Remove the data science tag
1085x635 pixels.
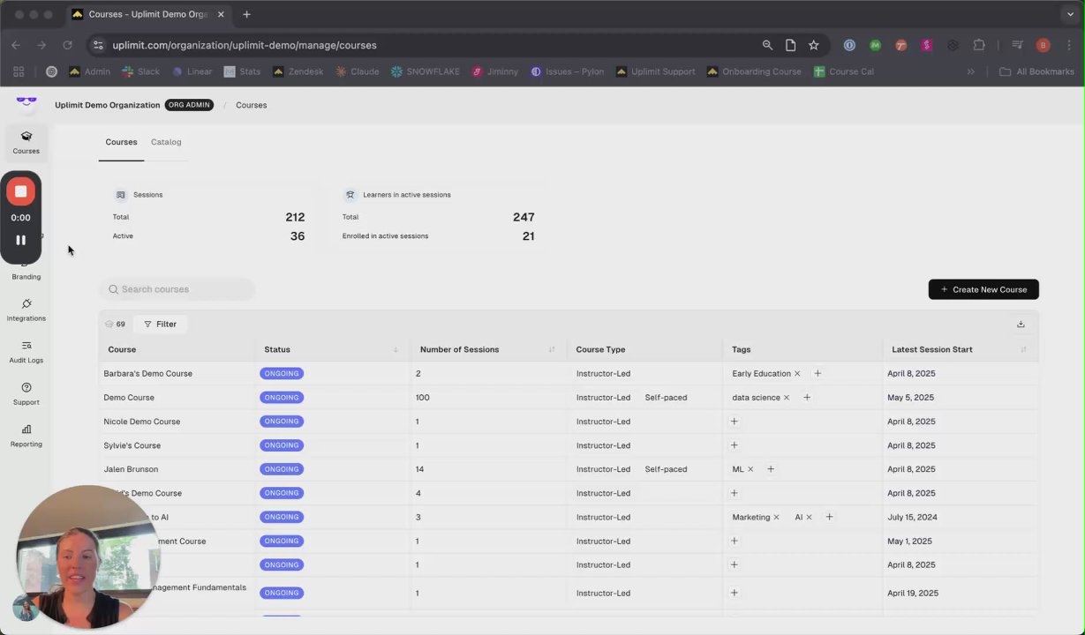pyautogui.click(x=787, y=398)
